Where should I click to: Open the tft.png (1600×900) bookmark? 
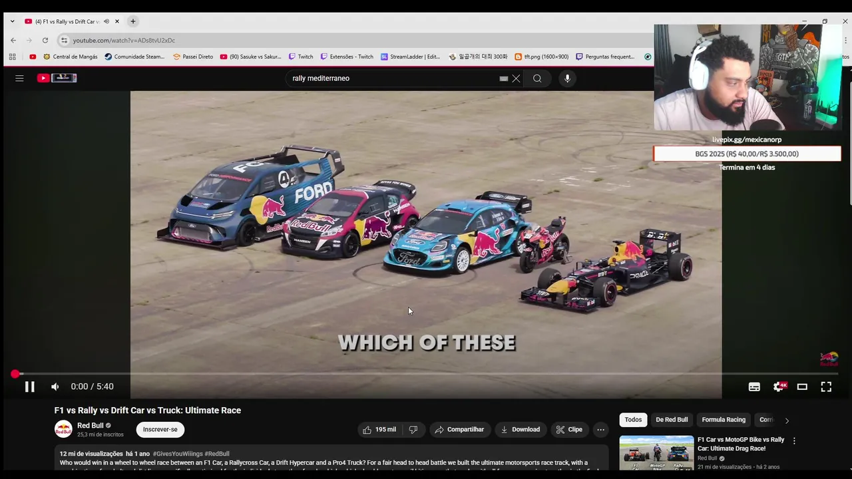click(541, 57)
